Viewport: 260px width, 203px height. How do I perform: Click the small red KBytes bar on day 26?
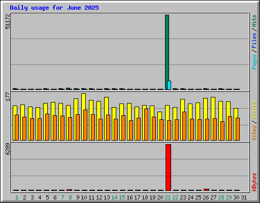(x=206, y=190)
